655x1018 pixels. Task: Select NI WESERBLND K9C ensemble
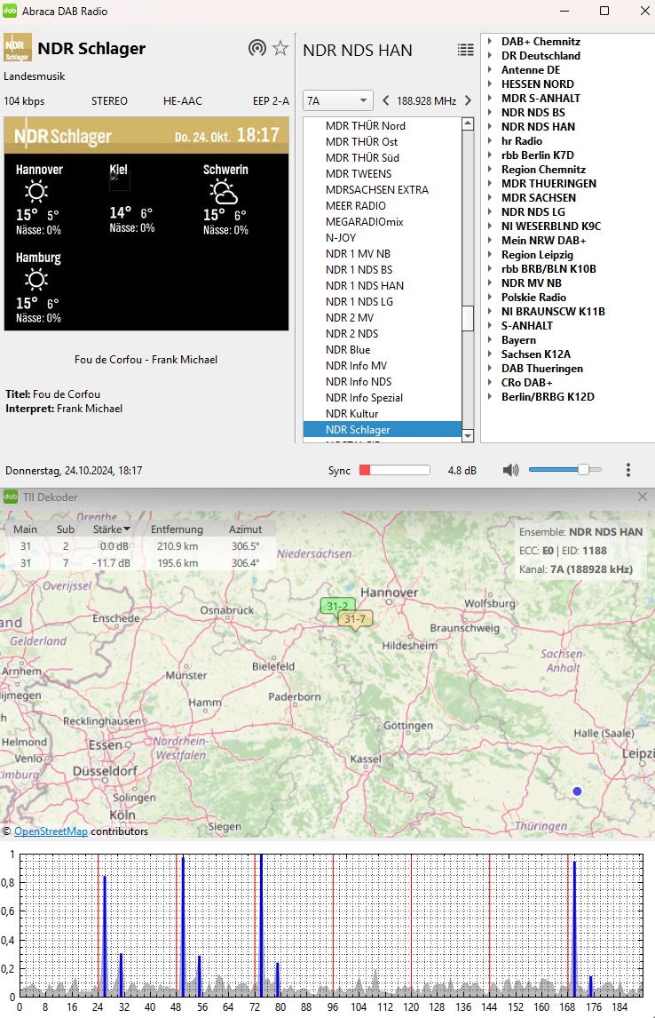click(551, 226)
